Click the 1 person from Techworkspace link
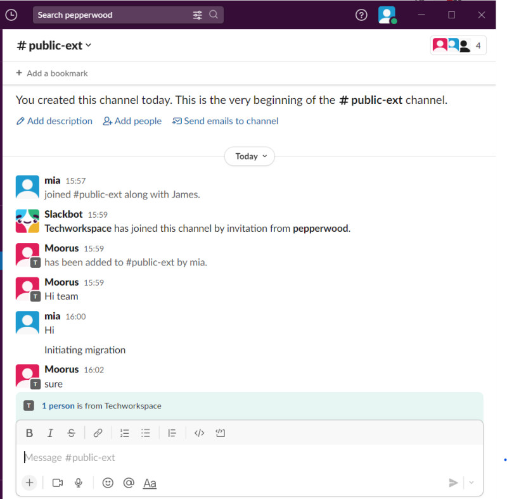The image size is (507, 499). [x=58, y=405]
